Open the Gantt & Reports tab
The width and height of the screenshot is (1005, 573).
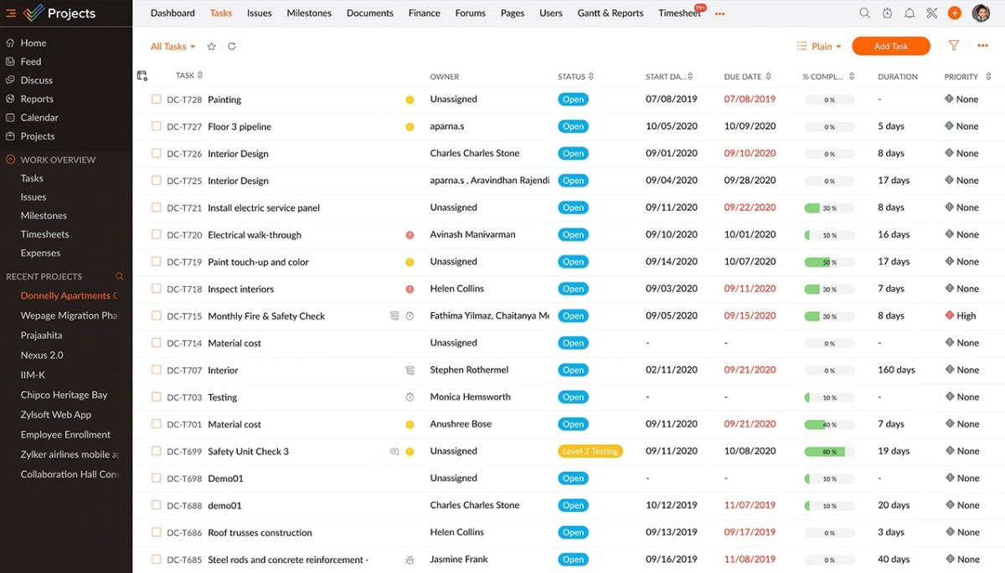pos(611,13)
